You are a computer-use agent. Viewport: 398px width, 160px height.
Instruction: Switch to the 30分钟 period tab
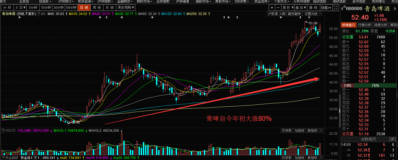tap(59, 8)
